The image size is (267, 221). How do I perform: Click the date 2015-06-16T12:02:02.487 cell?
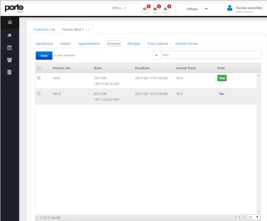point(106,96)
